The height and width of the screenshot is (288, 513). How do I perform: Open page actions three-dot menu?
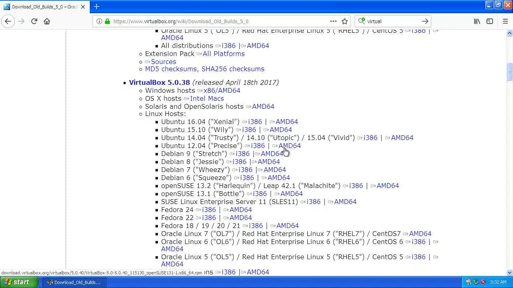[333, 21]
